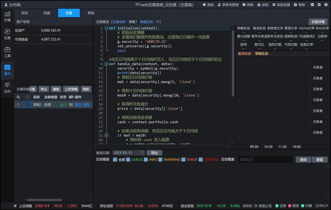Viewport: 331px width, 210px height.
Task: Click the 锁定 lock icon
Action: (x=259, y=5)
